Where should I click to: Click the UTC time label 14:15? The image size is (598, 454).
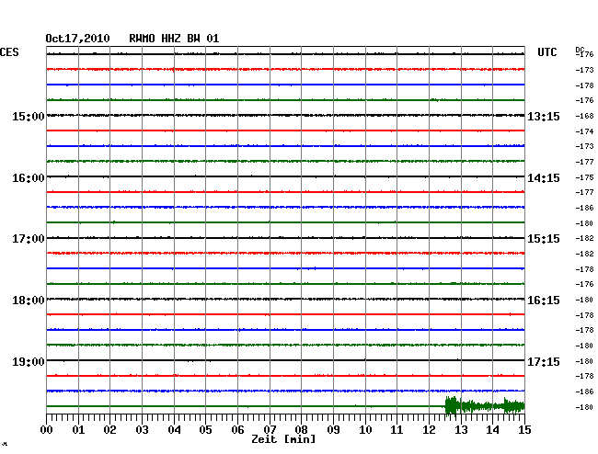(544, 178)
